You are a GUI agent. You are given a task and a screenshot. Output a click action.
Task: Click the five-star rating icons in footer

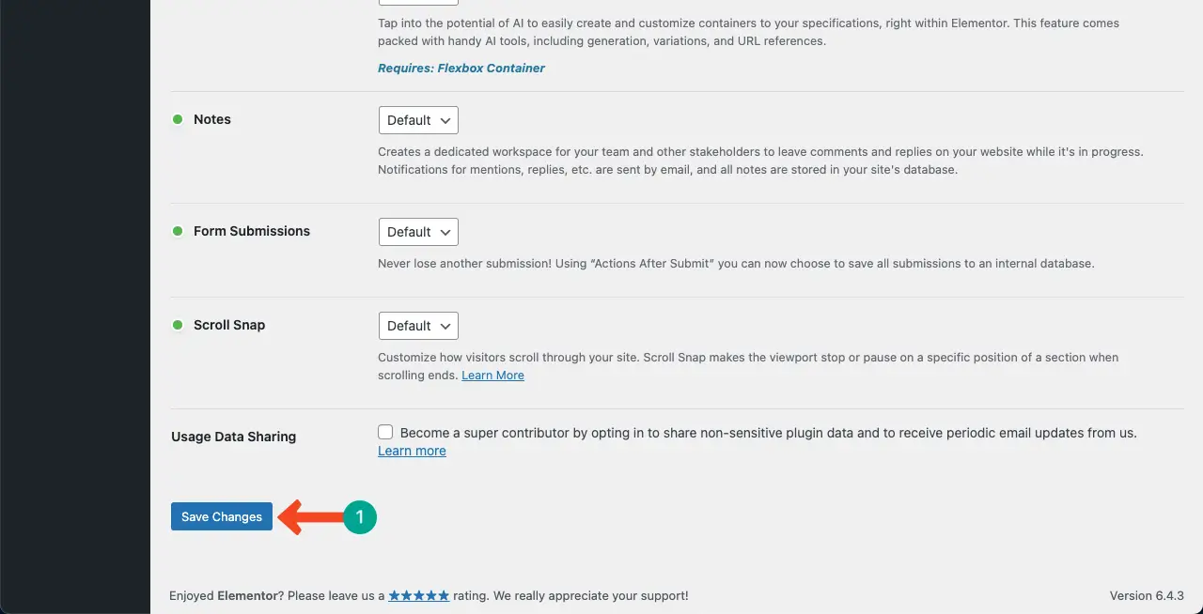coord(418,596)
